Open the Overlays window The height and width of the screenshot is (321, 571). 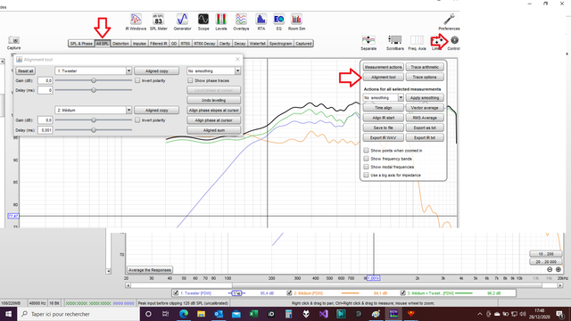click(241, 21)
